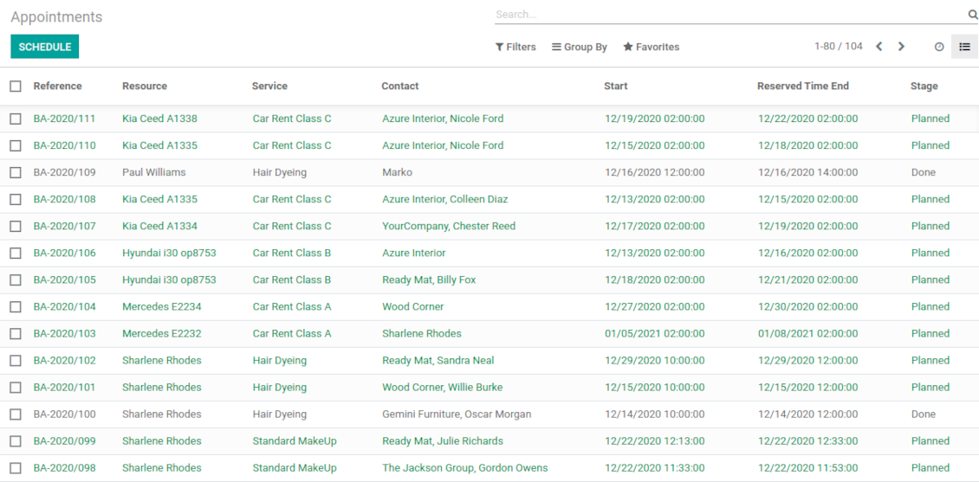Switch to the list view
The height and width of the screenshot is (482, 979).
[964, 47]
